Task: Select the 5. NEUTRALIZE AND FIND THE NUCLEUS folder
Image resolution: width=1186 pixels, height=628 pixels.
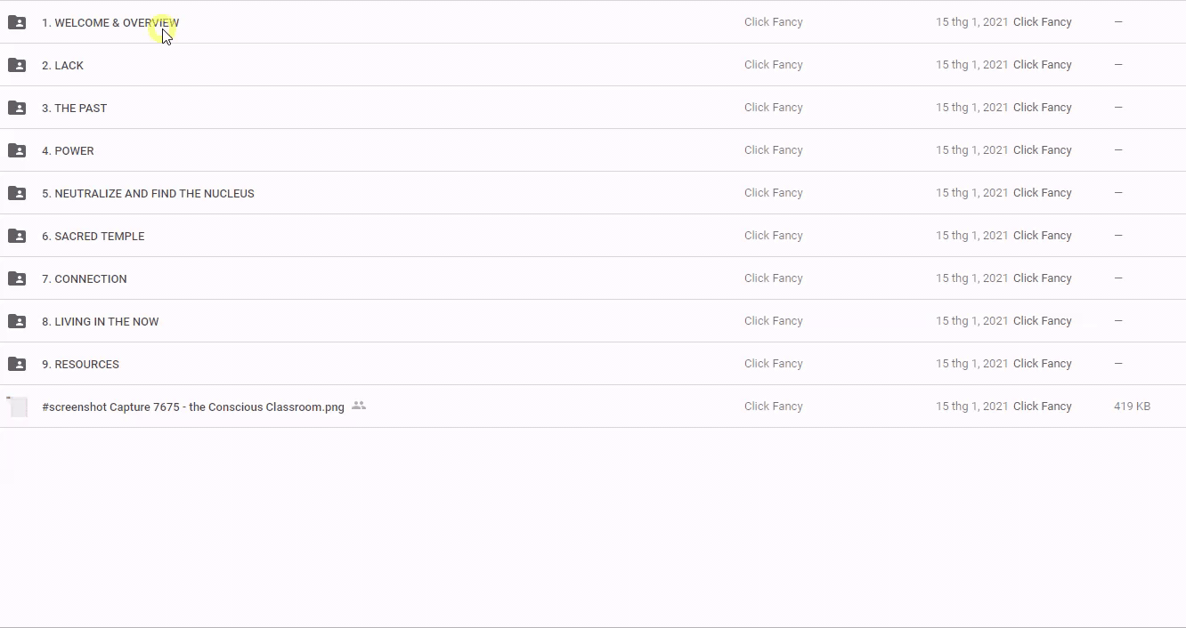Action: coord(148,194)
